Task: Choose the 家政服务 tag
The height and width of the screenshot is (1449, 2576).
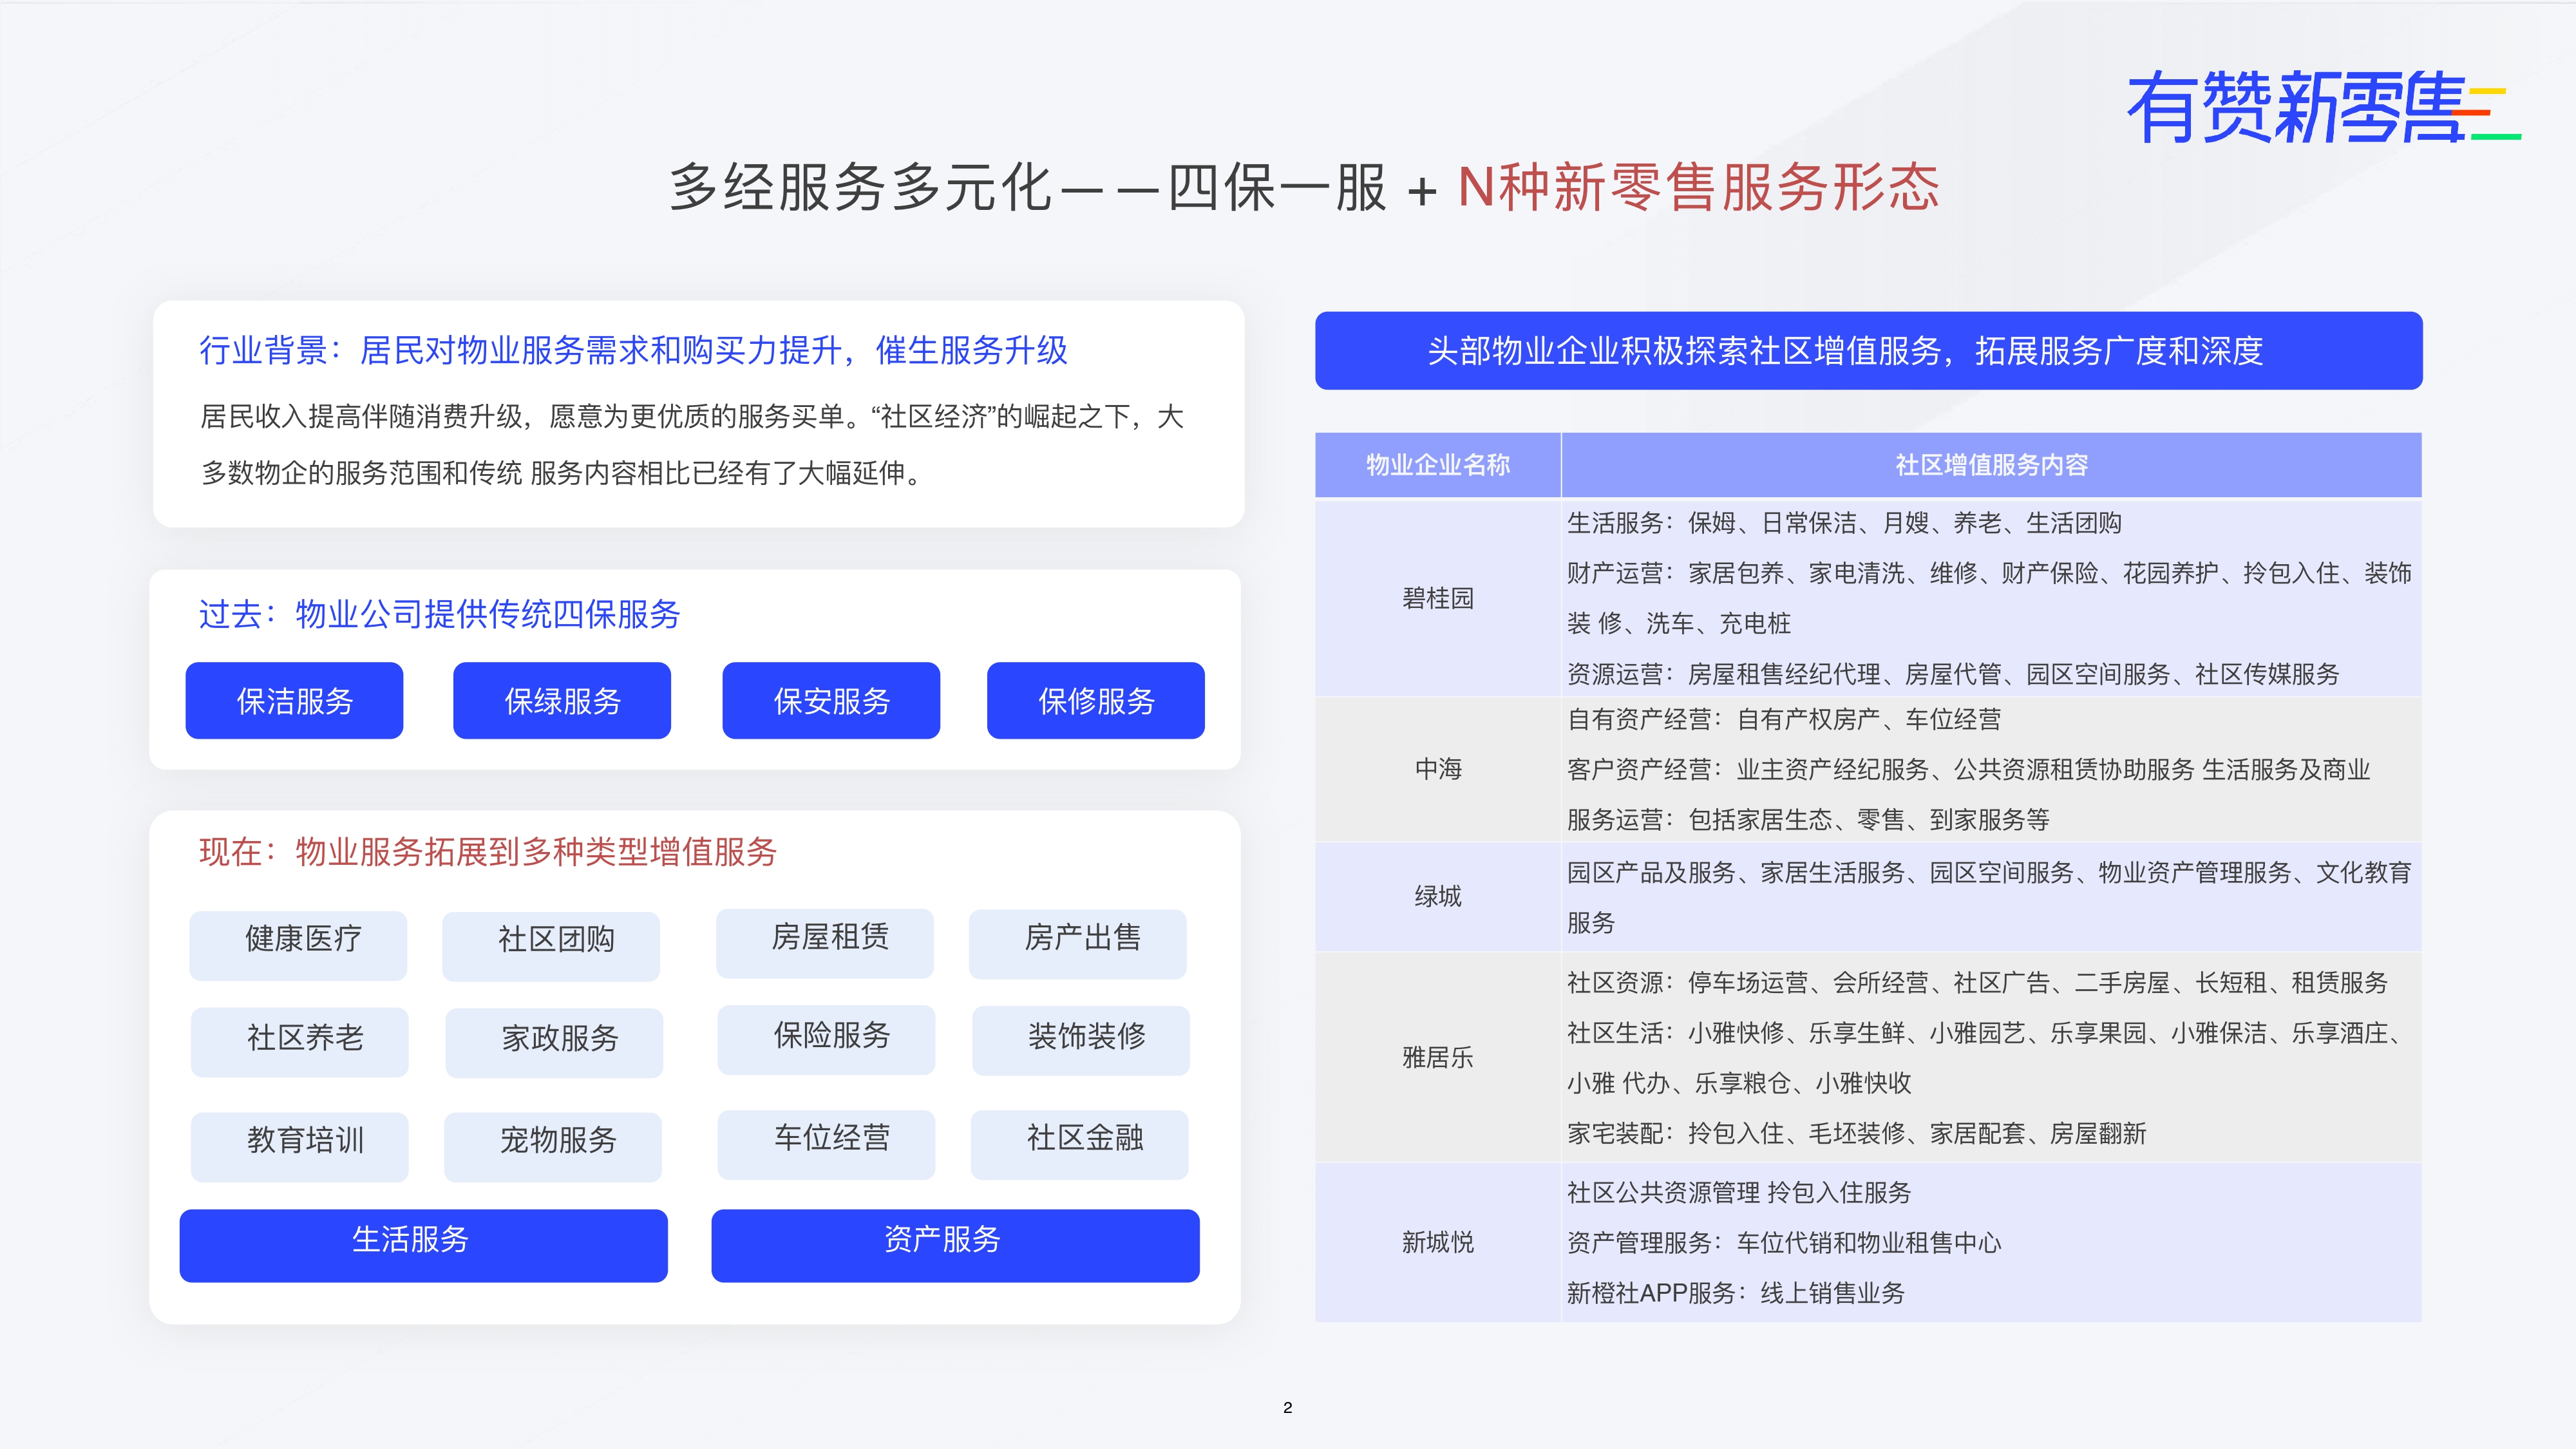Action: tap(554, 1043)
